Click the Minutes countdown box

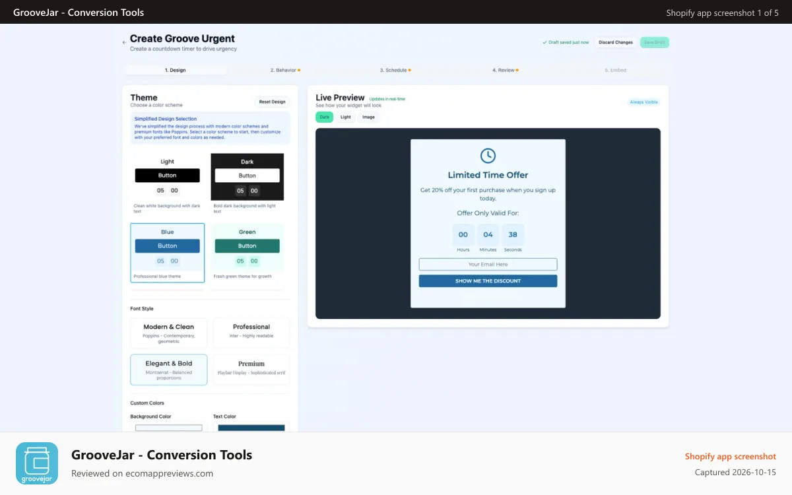pos(488,235)
